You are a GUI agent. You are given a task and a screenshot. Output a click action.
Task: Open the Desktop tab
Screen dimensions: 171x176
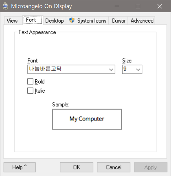[55, 20]
